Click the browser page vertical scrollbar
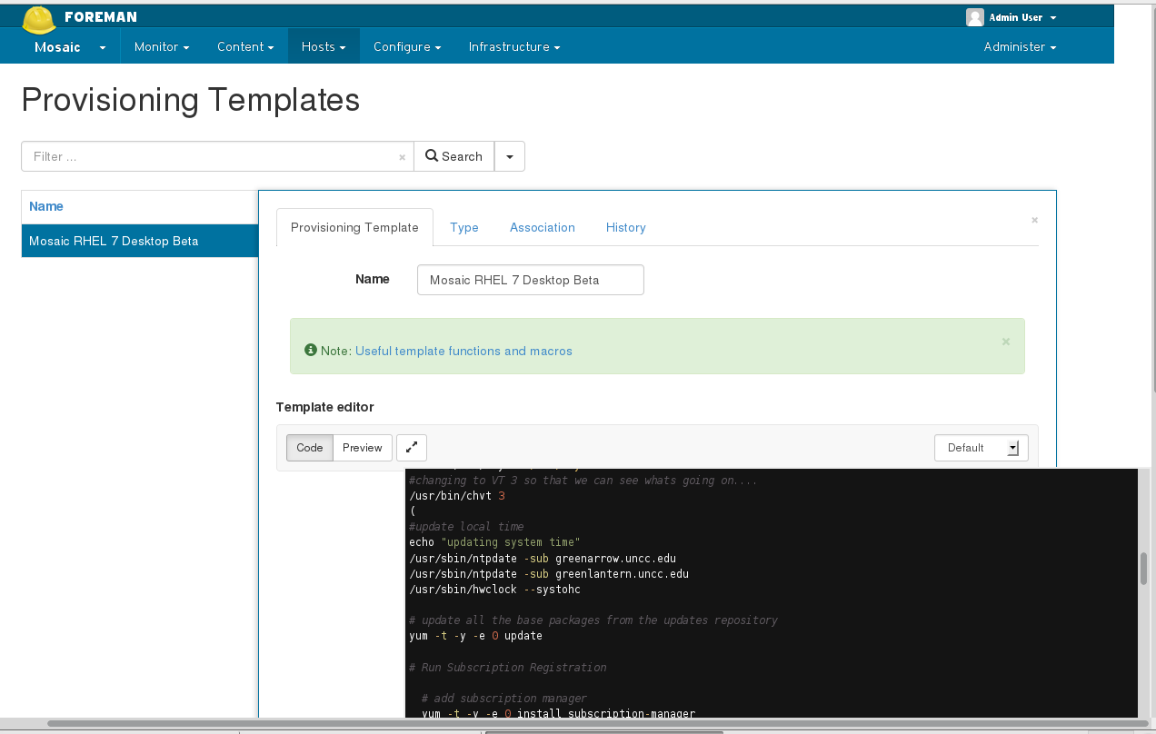The image size is (1156, 734). point(1153,200)
